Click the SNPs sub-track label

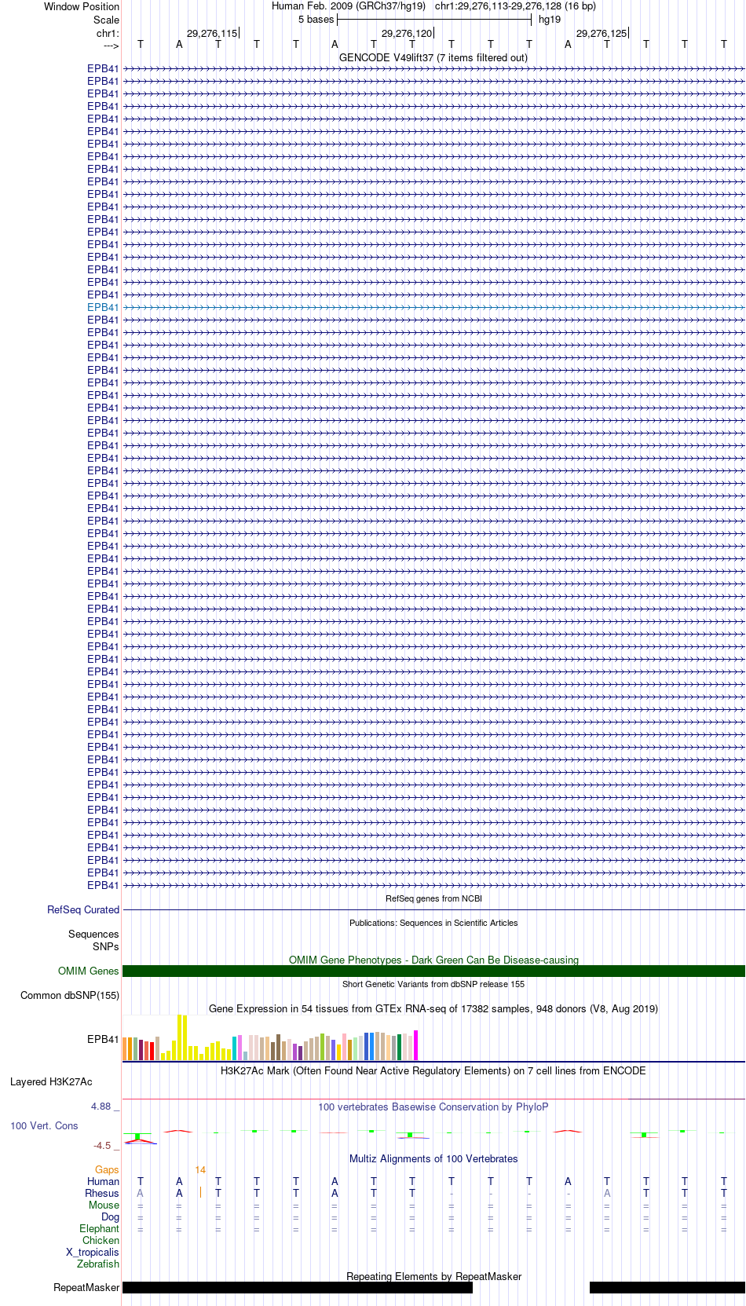[x=106, y=946]
